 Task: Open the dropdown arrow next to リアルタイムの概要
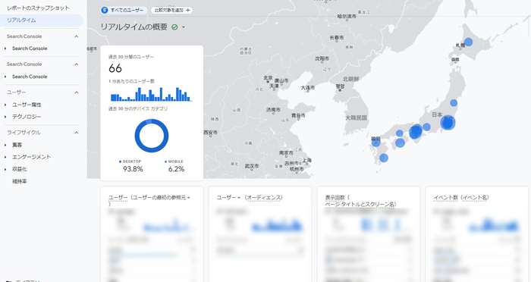pyautogui.click(x=184, y=27)
